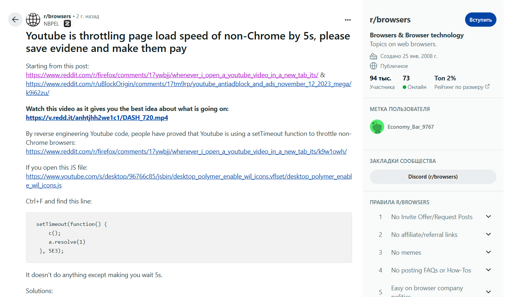505x297 pixels.
Task: Click 'Solutions:' text
Action: (39, 291)
